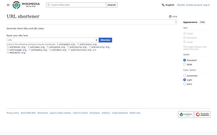Click the '*.wikifunctions.org' domain text
The height and width of the screenshot is (135, 217).
(80, 50)
